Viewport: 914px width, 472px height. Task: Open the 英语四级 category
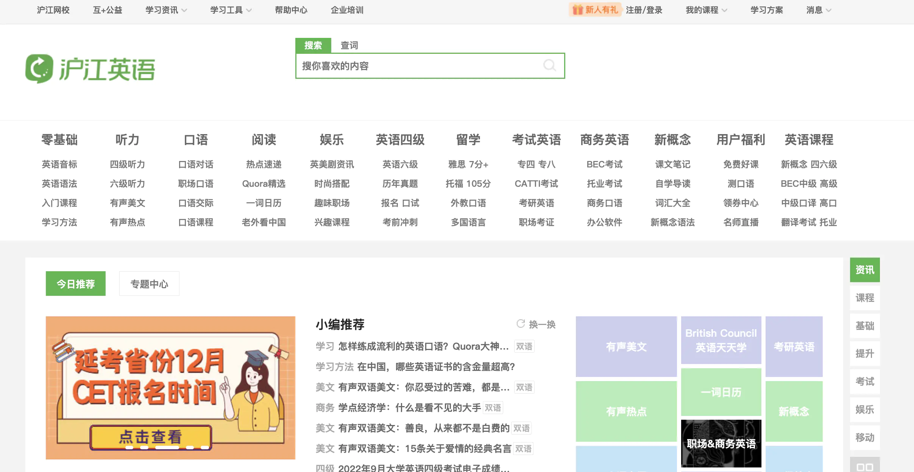[x=400, y=140]
